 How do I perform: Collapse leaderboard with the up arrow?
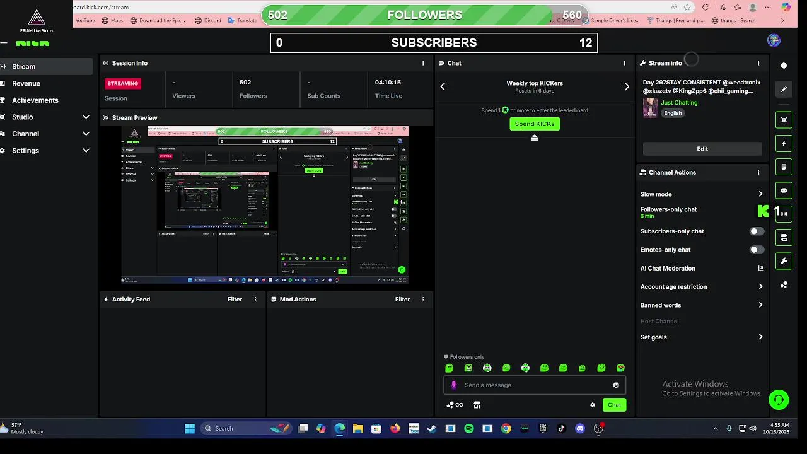click(x=535, y=137)
